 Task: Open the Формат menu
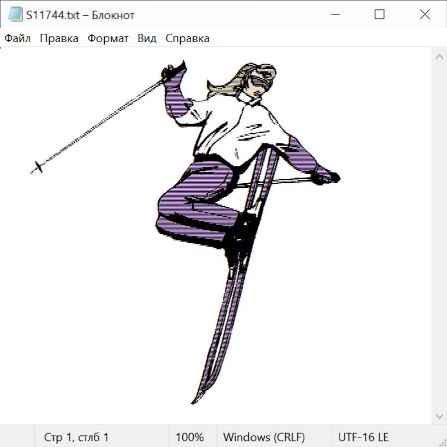tap(108, 39)
